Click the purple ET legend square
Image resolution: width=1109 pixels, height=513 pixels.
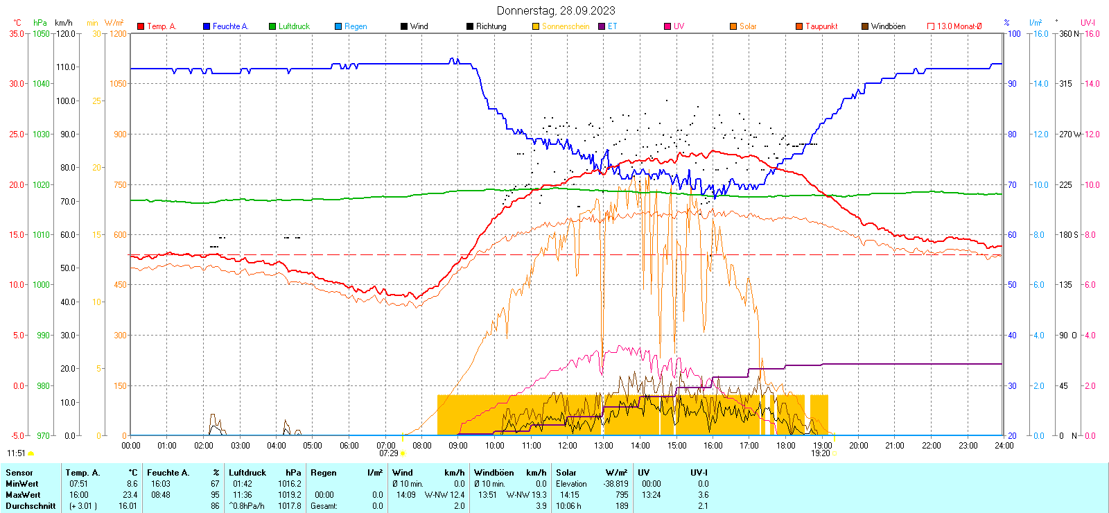[x=602, y=26]
